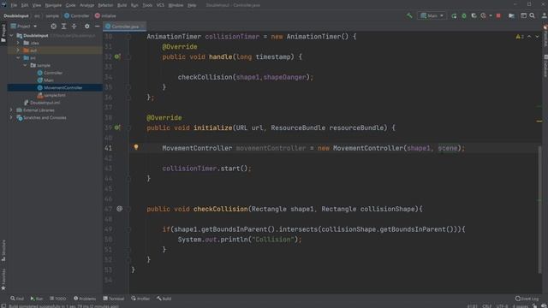Open the Project Structure icon
Screen dimensions: 548x308
[x=511, y=15]
